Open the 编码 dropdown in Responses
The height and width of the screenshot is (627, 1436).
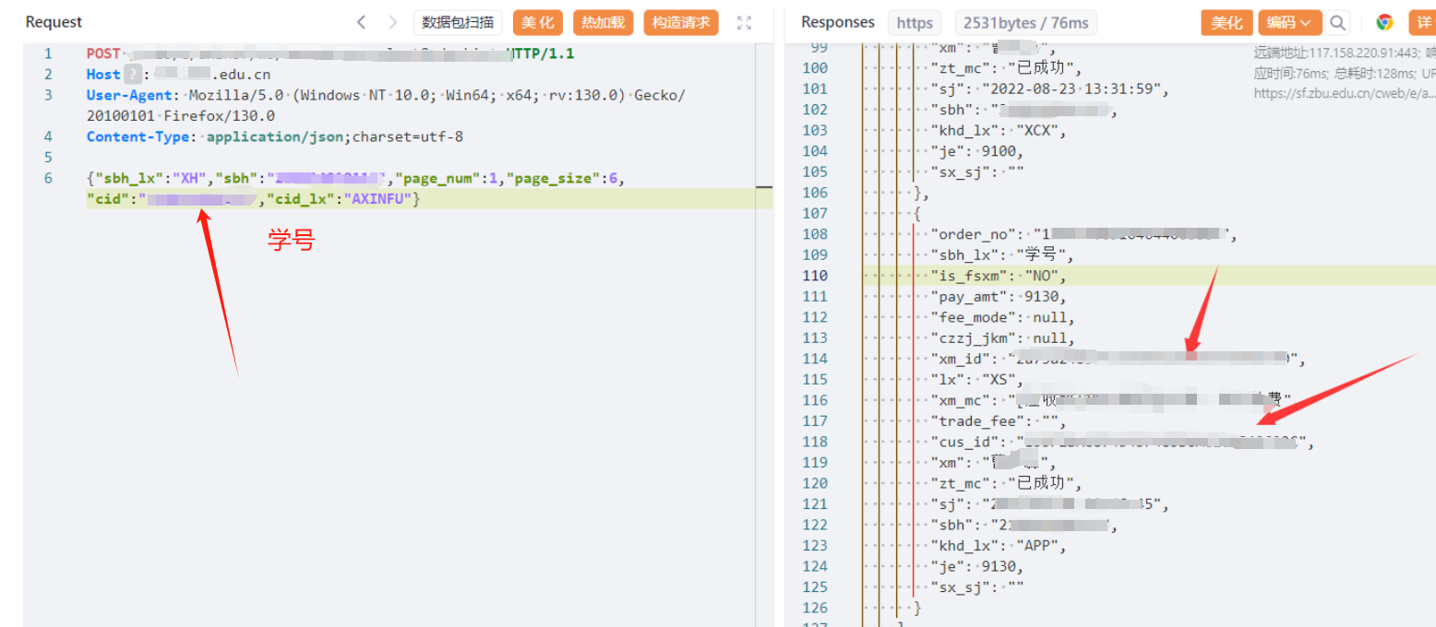click(x=1289, y=23)
